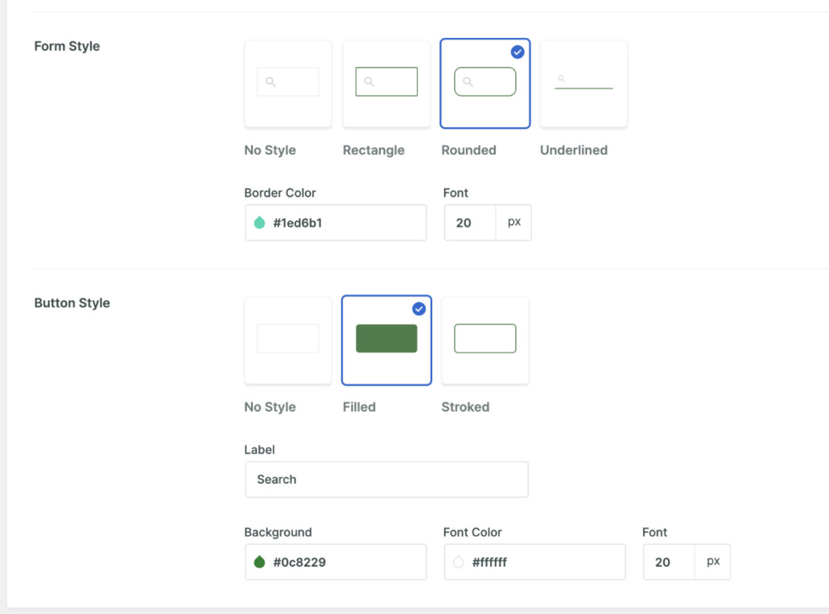This screenshot has height=614, width=829.
Task: Select the No Style button option
Action: coord(287,340)
